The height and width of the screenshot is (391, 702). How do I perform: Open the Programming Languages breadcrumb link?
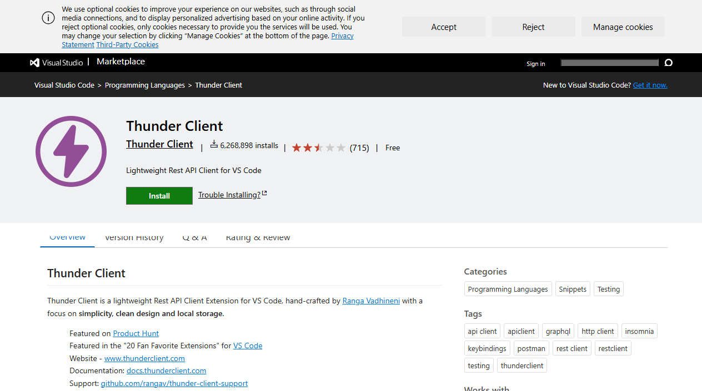[144, 85]
